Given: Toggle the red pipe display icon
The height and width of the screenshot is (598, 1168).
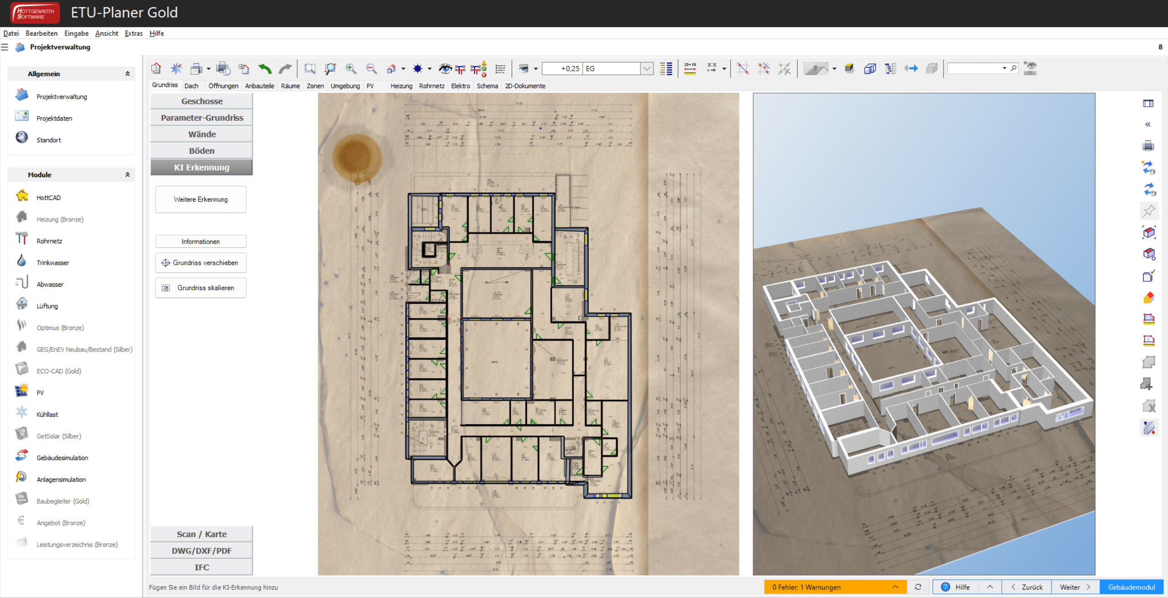Looking at the screenshot, I should (x=460, y=69).
